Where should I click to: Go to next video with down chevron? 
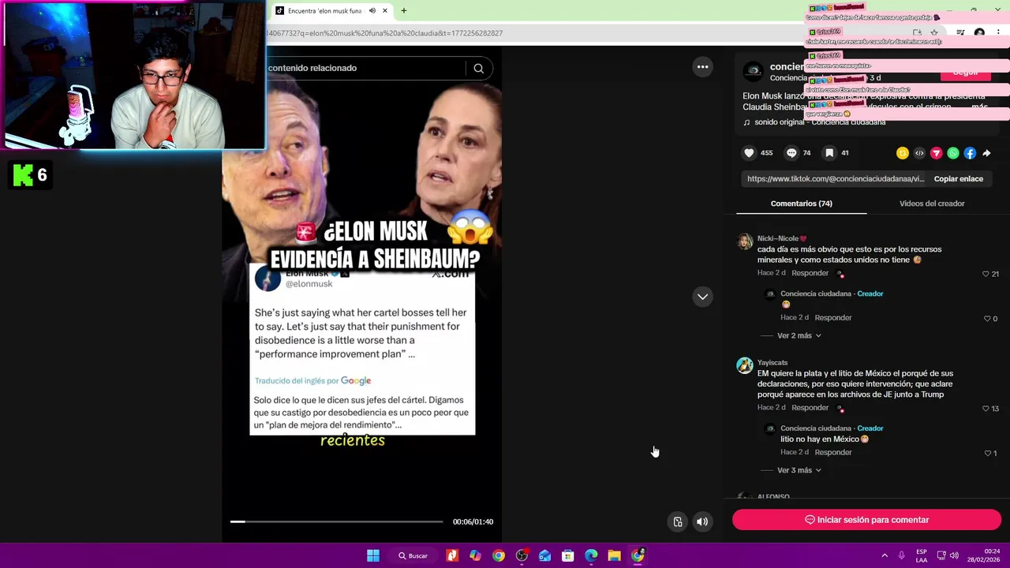click(x=702, y=297)
